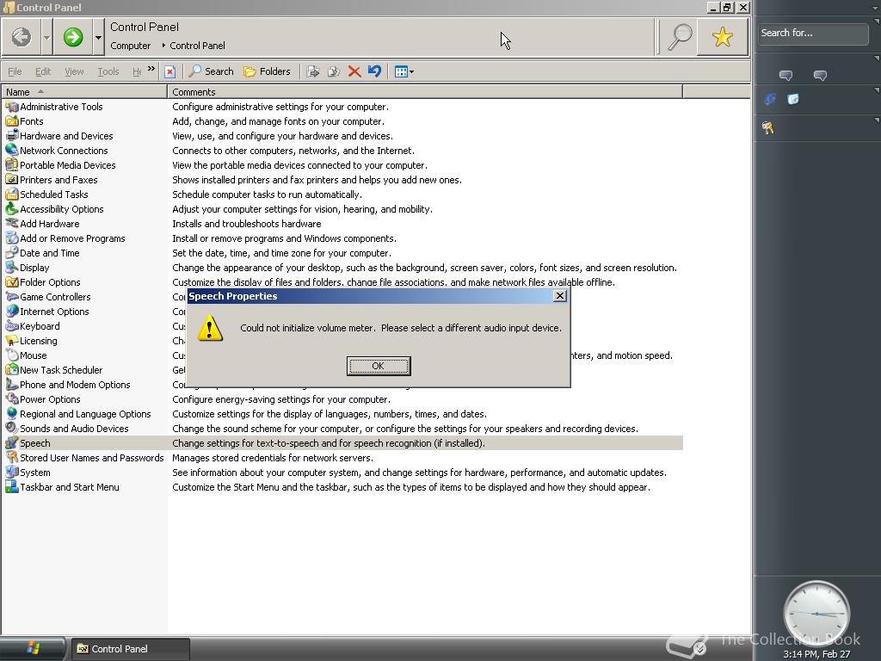Click the magnifying glass search button
Image resolution: width=881 pixels, height=661 pixels.
(x=680, y=37)
